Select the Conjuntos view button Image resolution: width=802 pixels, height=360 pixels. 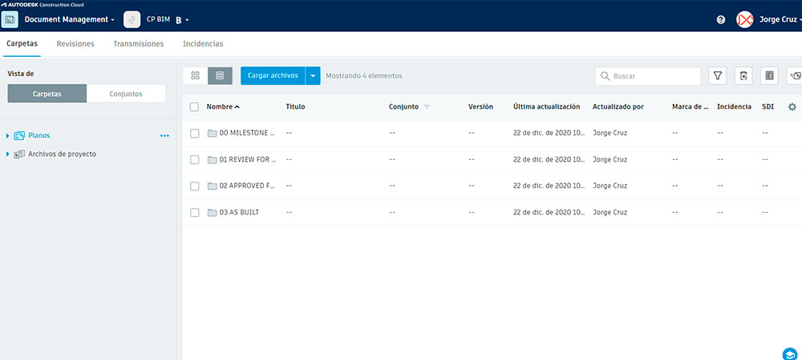click(x=126, y=94)
